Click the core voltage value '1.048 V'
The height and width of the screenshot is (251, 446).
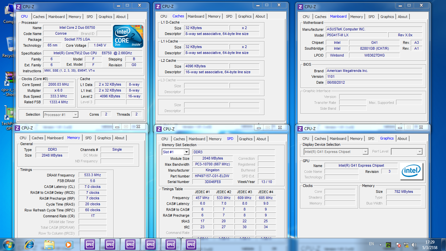[100, 45]
